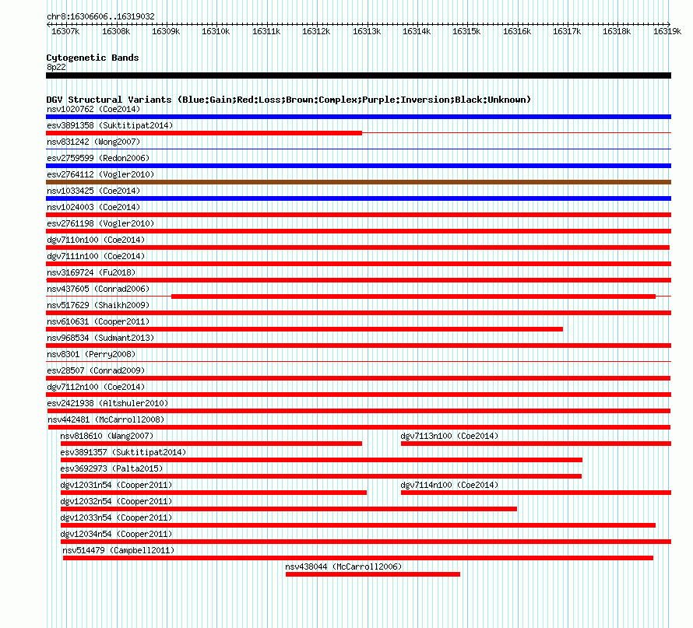The height and width of the screenshot is (628, 693).
Task: Open the nsv1033425 (Coe2014) label
Action: (93, 191)
